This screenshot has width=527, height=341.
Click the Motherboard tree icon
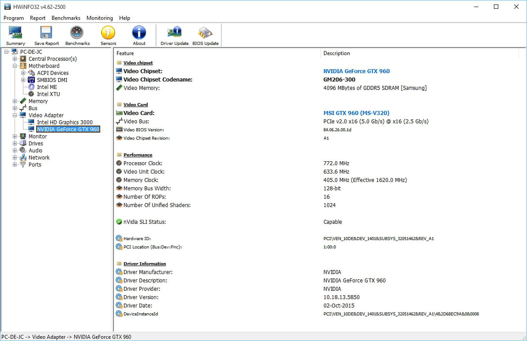[x=23, y=66]
